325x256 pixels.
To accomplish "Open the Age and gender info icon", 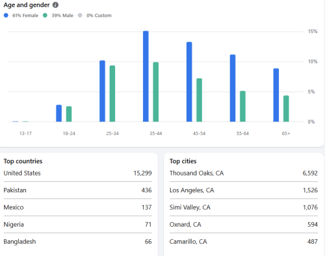I will click(55, 5).
